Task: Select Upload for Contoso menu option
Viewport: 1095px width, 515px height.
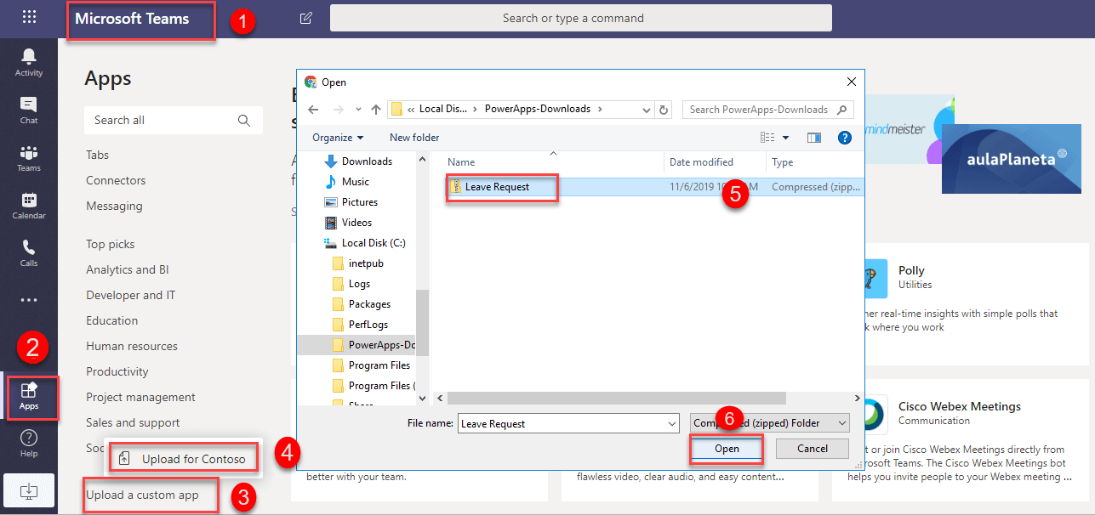Action: 184,459
